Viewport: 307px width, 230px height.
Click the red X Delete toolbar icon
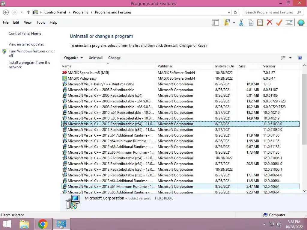[270, 22]
